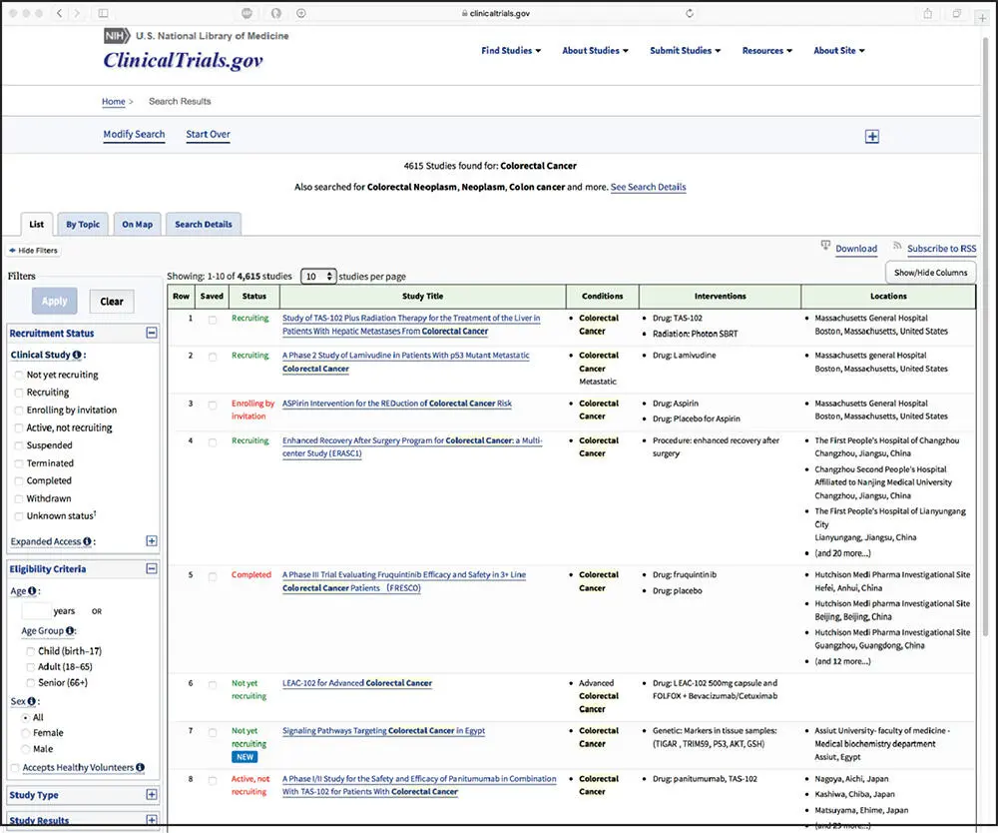The height and width of the screenshot is (833, 998).
Task: Check the Completed filter
Action: [19, 481]
